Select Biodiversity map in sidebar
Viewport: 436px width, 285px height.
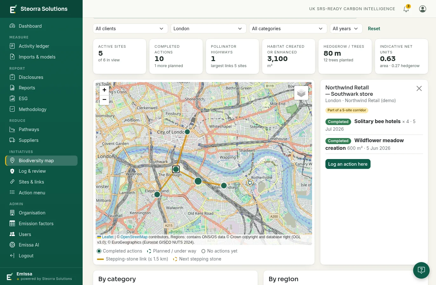[x=41, y=161]
